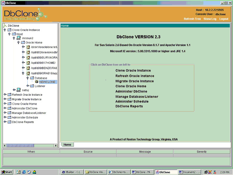Select the Home tab at bottom
Image resolution: width=233 pixels, height=175 pixels.
click(x=67, y=144)
